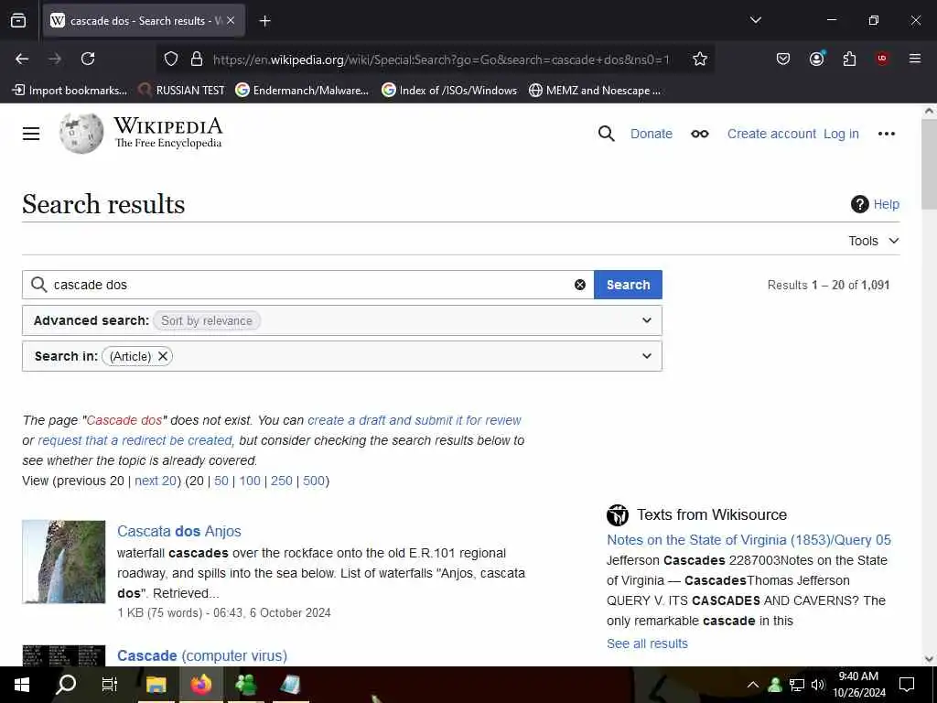Open File Explorer from the taskbar
The height and width of the screenshot is (703, 937).
156,685
